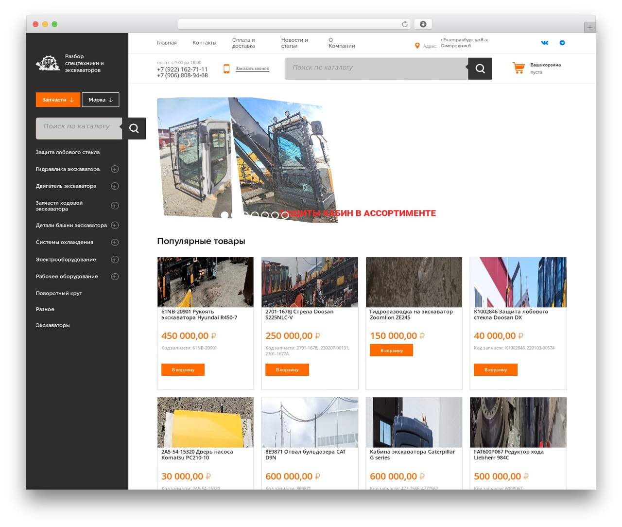Click the sidebar search magnifier button
This screenshot has width=622, height=527.
[134, 128]
